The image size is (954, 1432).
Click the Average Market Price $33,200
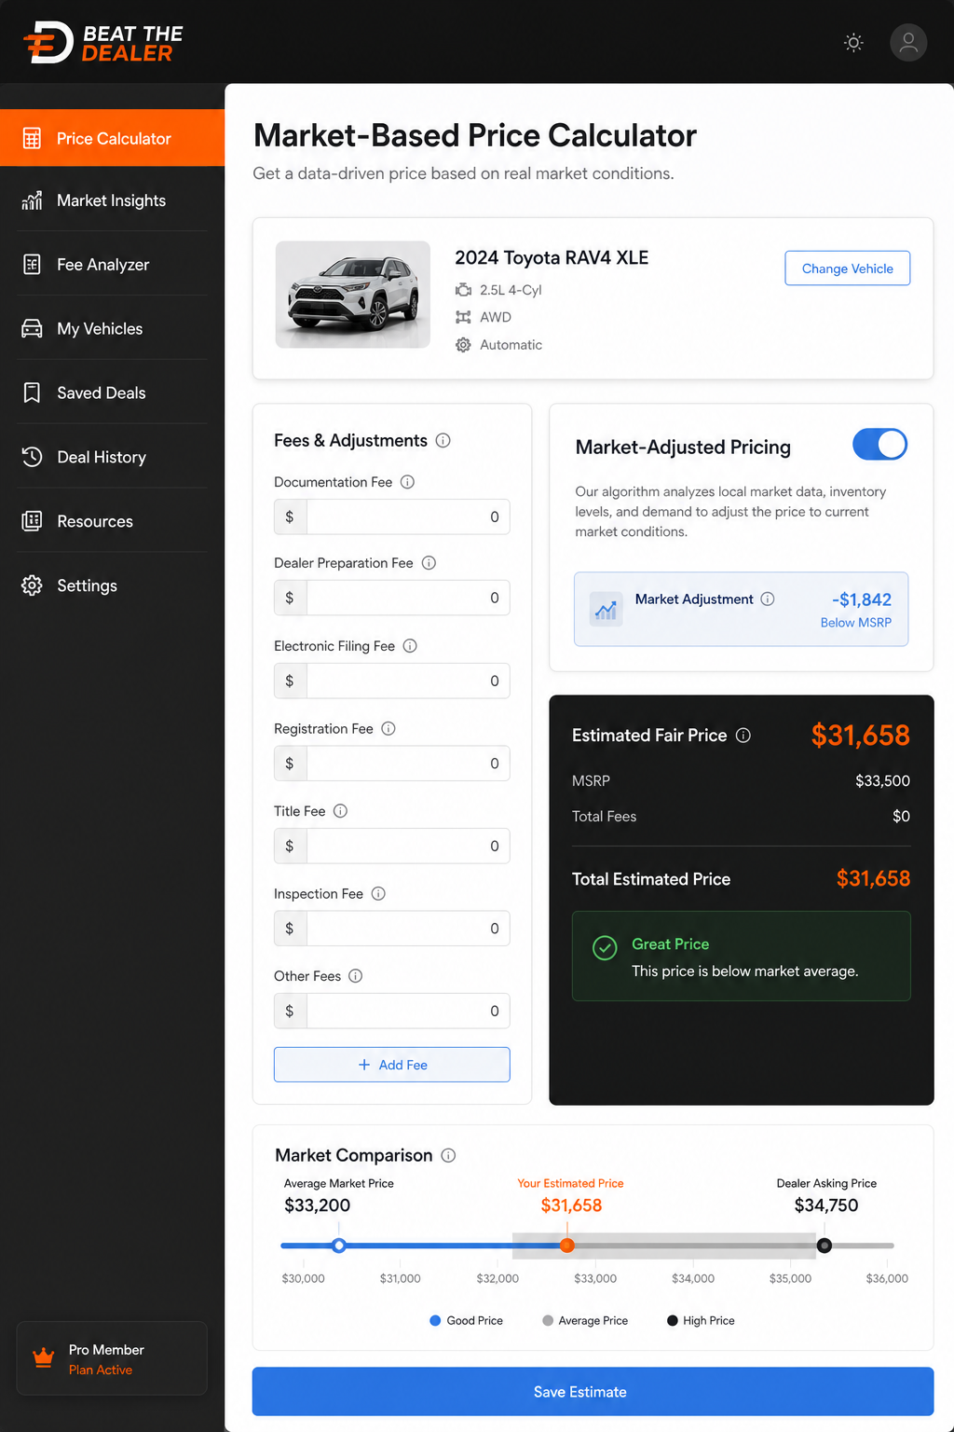coord(318,1205)
